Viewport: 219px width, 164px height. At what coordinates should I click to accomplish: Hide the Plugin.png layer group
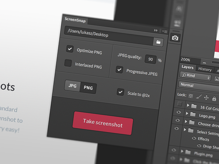pos(174,150)
